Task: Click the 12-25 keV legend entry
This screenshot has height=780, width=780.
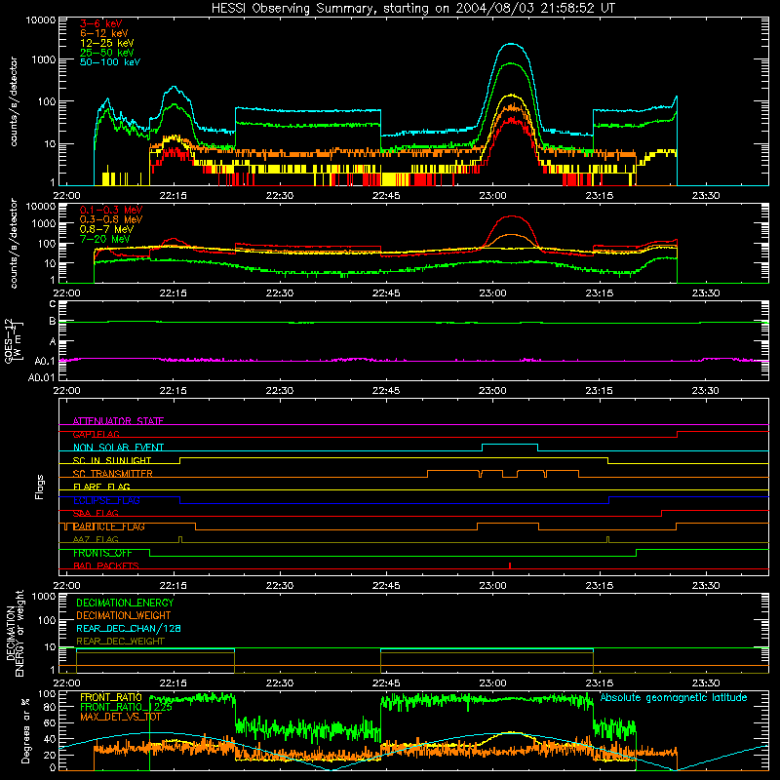Action: (x=107, y=43)
